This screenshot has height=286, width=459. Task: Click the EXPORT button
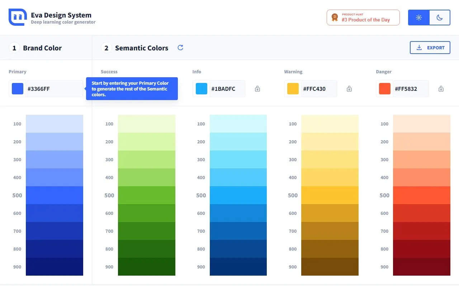430,47
